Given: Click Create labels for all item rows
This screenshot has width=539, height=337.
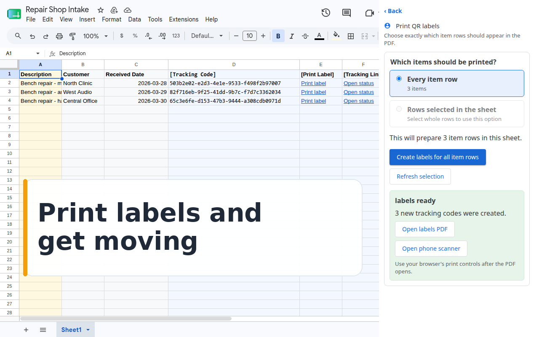Looking at the screenshot, I should click(x=438, y=157).
